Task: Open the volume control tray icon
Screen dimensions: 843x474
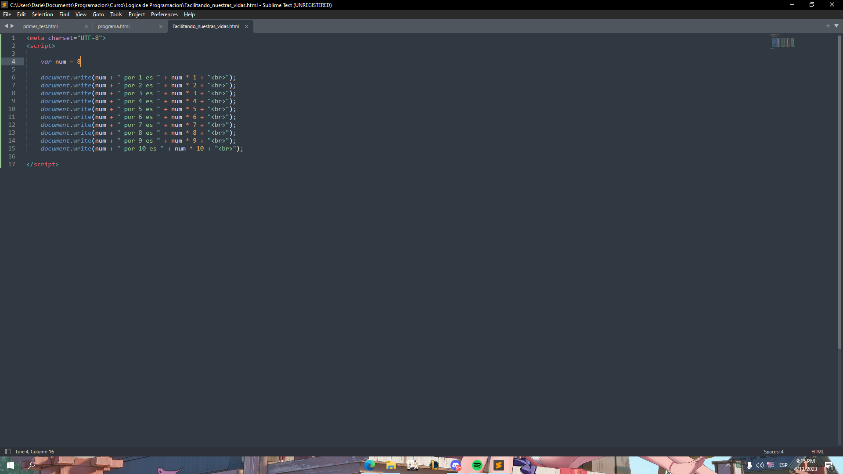Action: tap(760, 465)
